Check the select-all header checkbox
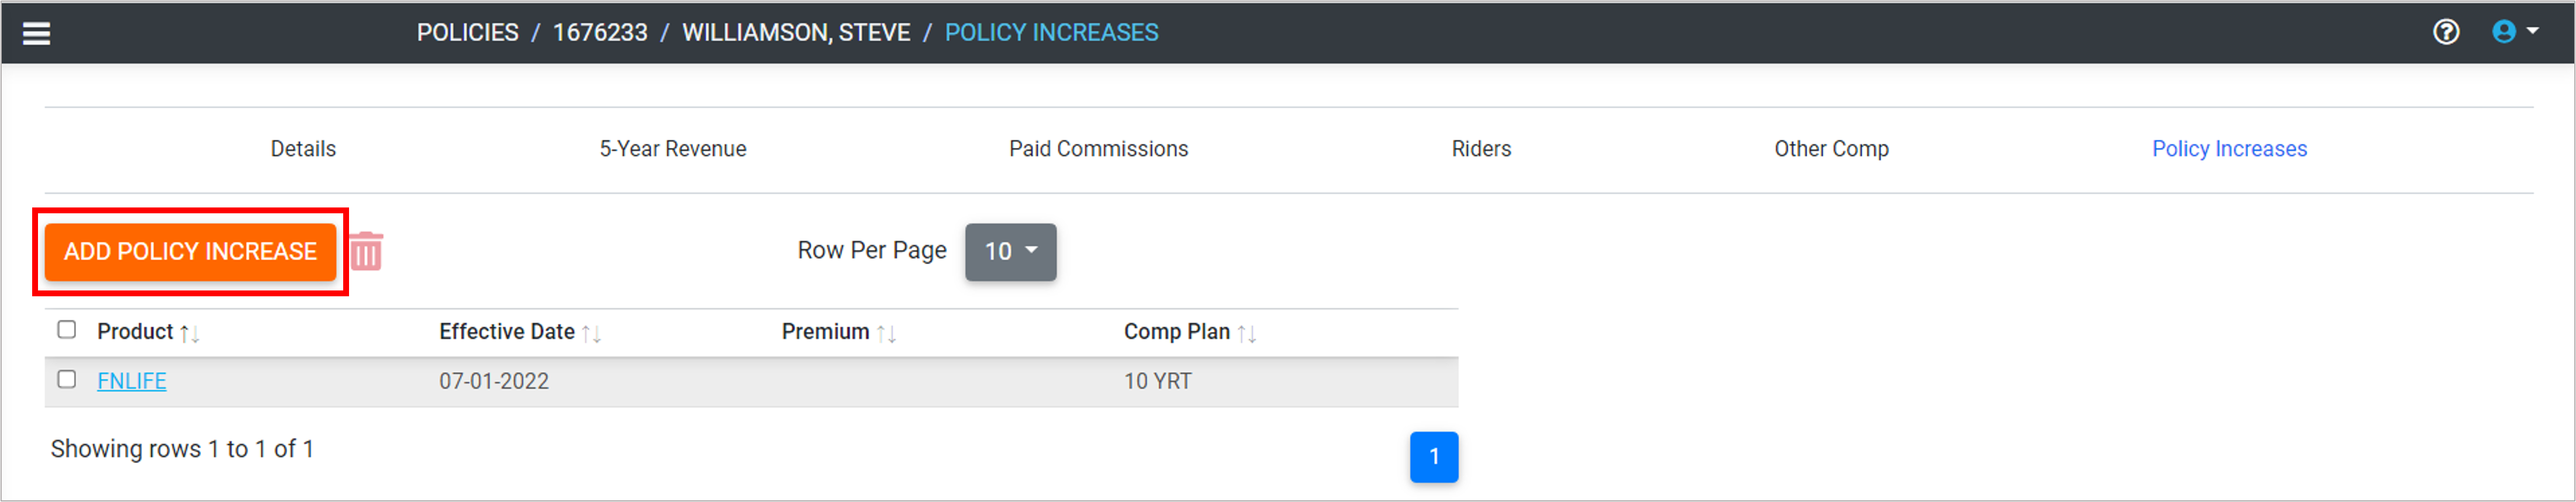 67,330
